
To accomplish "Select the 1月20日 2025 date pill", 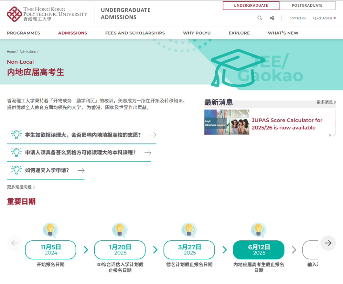I will coord(120,250).
